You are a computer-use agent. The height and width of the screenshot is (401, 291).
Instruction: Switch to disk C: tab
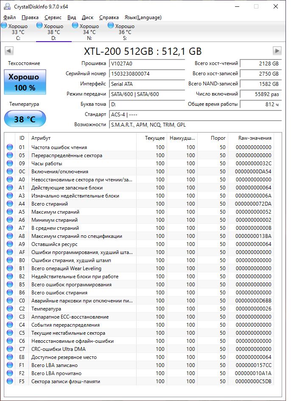[x=18, y=32]
